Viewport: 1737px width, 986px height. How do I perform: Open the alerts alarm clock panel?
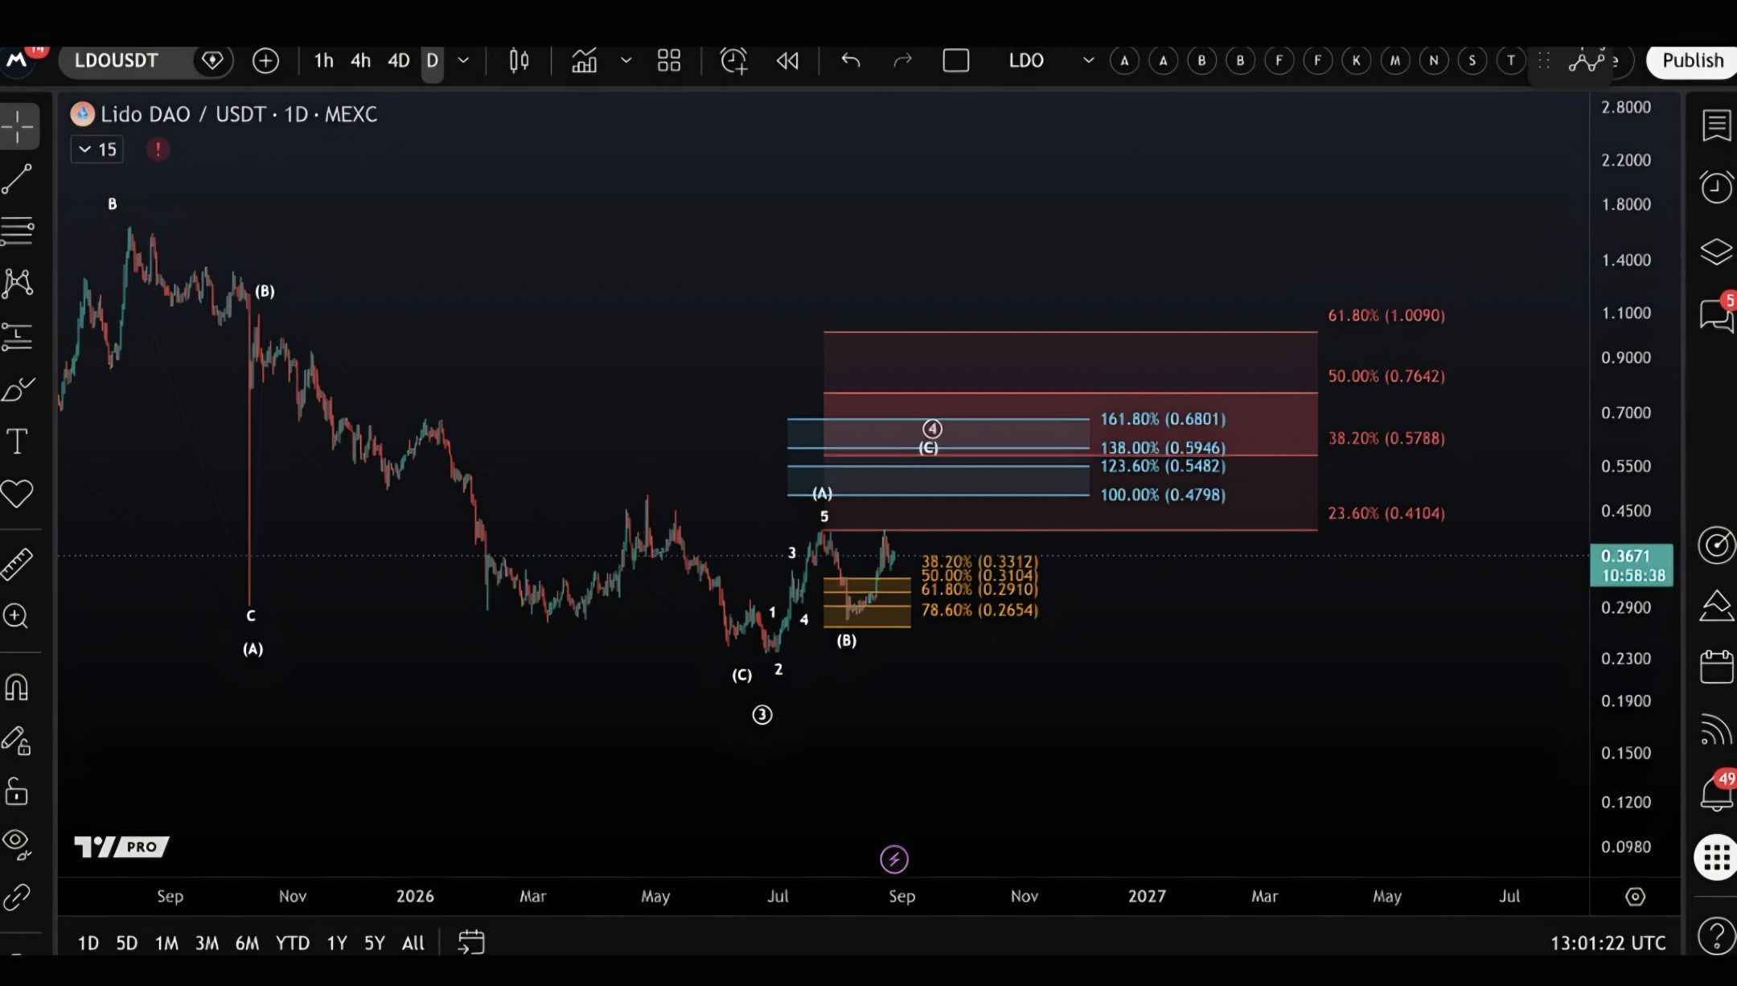pos(1716,187)
